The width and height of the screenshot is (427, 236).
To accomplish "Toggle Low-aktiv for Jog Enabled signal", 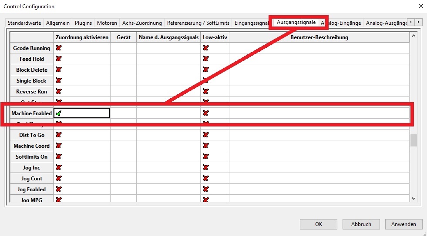I will tap(205, 189).
